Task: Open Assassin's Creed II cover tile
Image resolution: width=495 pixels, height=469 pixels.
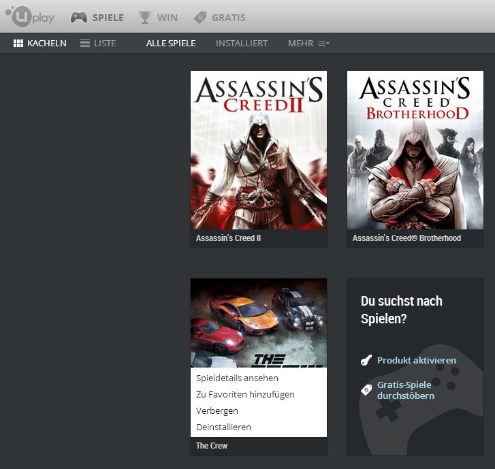Action: click(x=259, y=150)
